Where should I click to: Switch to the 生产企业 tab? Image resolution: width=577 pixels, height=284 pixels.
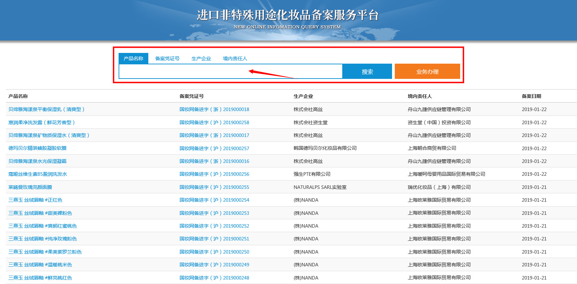[201, 58]
